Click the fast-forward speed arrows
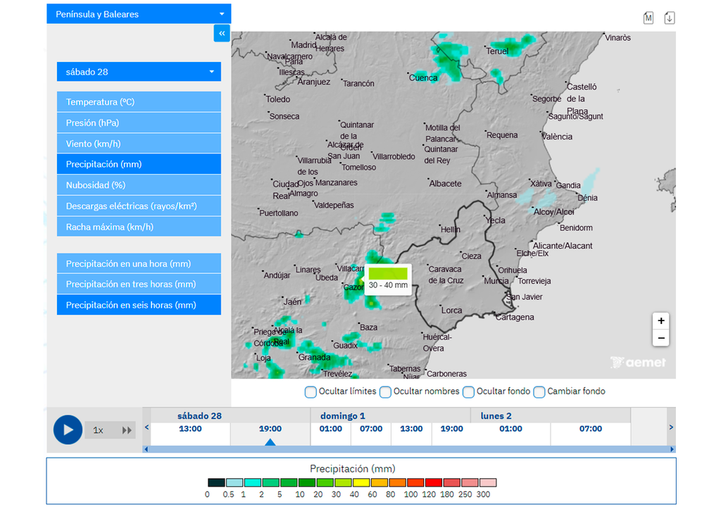This screenshot has width=721, height=507. pyautogui.click(x=127, y=430)
